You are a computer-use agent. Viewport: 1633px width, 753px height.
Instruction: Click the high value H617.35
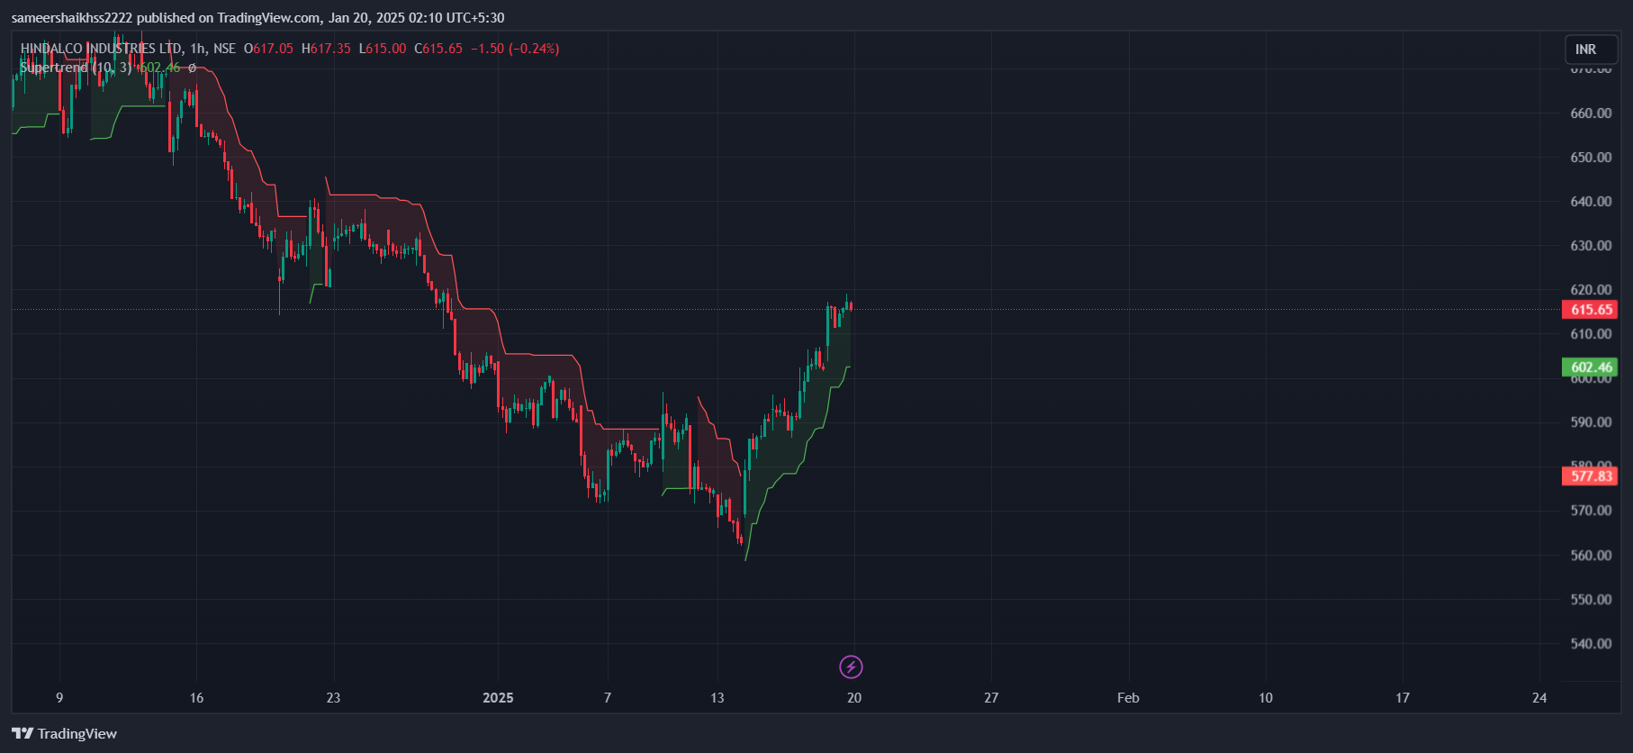point(326,49)
